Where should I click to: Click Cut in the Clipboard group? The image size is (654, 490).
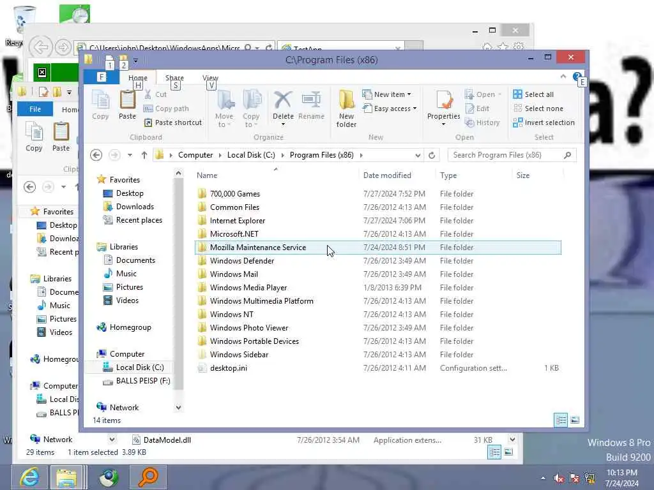click(155, 94)
